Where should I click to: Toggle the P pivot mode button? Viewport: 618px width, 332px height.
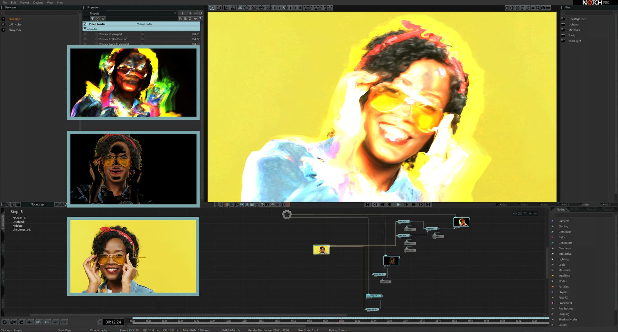[x=247, y=8]
